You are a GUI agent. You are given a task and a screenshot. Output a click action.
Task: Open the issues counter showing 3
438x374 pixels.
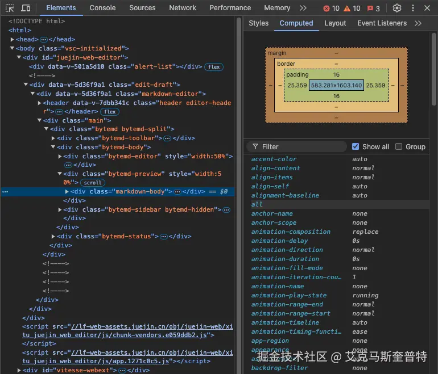tap(374, 9)
